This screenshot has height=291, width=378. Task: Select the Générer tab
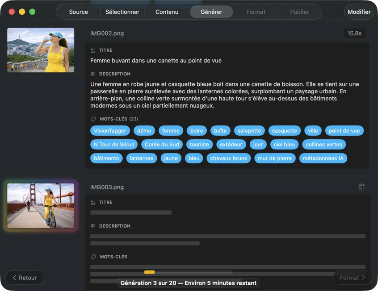click(x=211, y=12)
